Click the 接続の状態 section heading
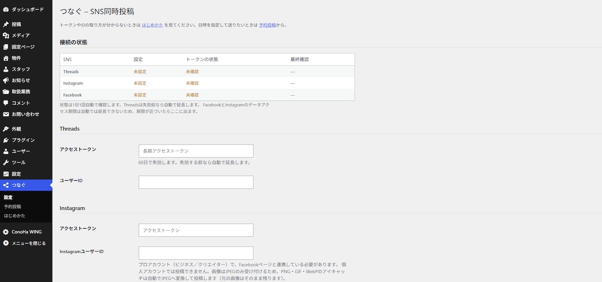602x282 pixels. point(74,42)
